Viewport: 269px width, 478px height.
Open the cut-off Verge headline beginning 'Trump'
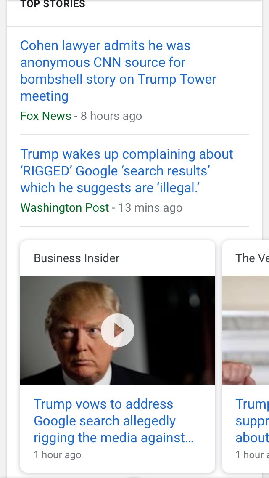click(x=252, y=421)
